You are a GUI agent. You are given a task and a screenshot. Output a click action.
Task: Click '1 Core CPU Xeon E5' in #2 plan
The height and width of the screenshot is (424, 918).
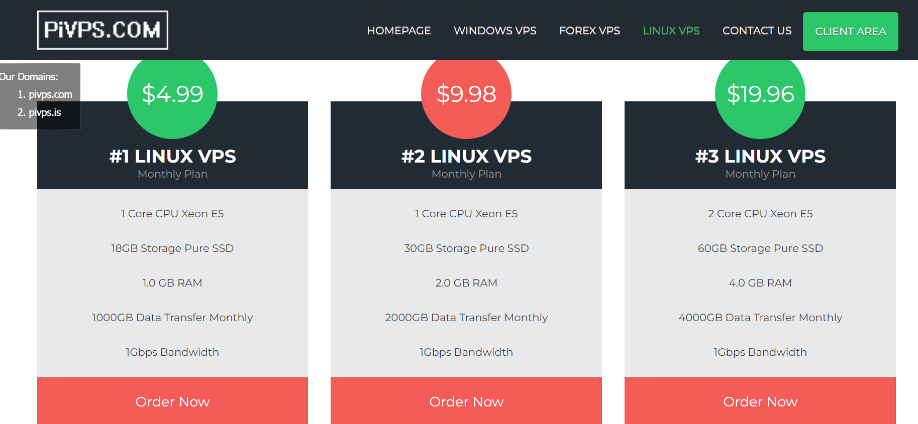click(x=466, y=214)
